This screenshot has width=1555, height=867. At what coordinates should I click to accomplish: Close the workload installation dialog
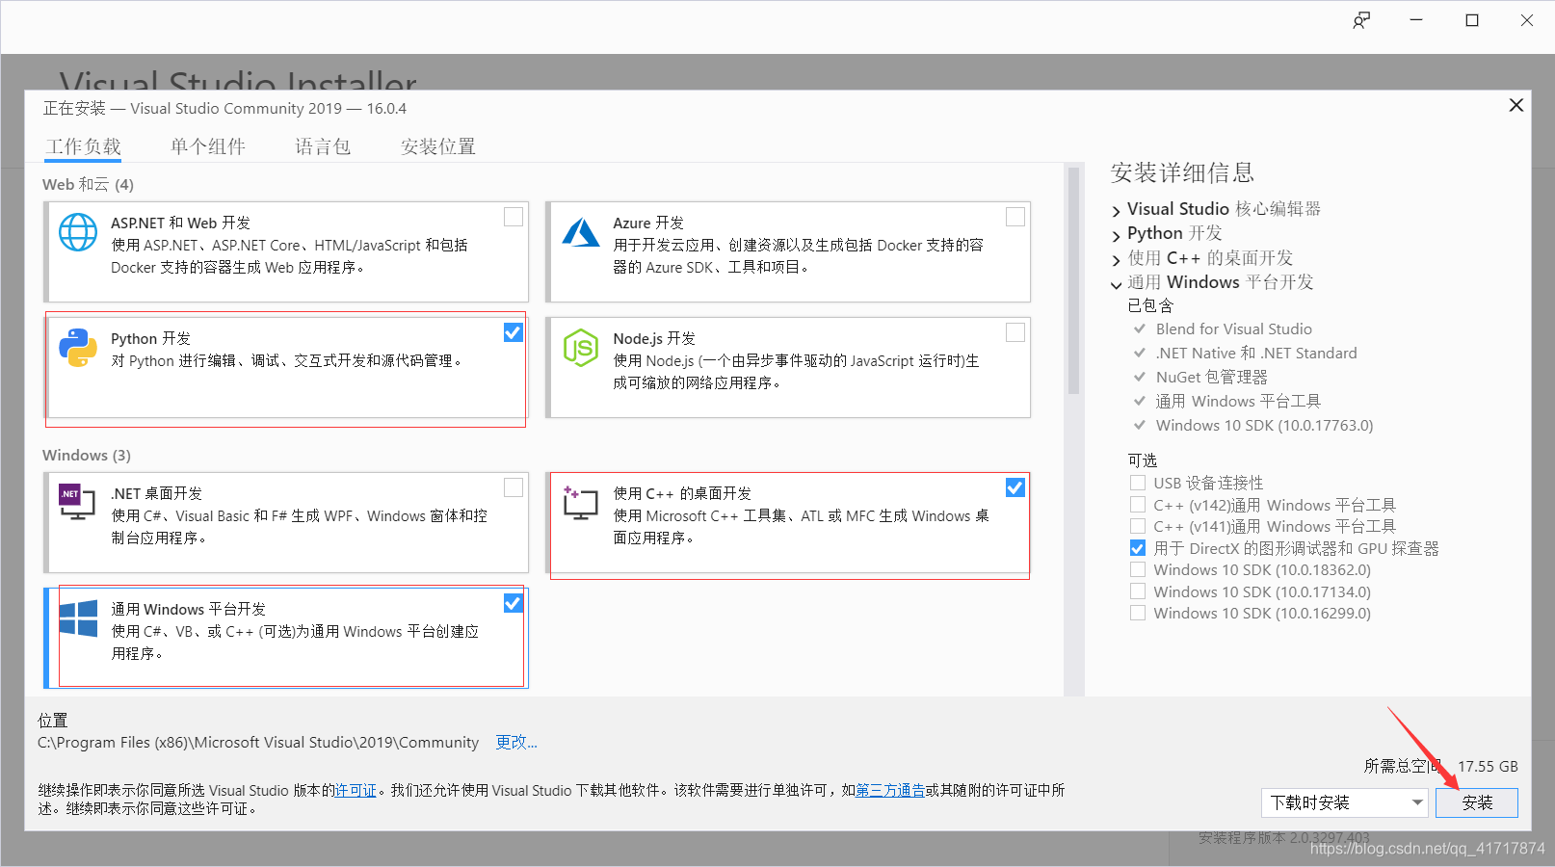(1516, 105)
